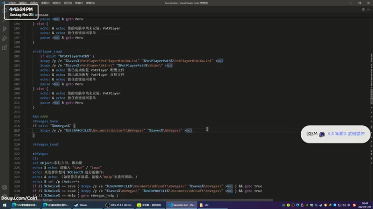This screenshot has width=373, height=209.
Task: Open the Edit (编辑) menu
Action: tap(23, 3)
